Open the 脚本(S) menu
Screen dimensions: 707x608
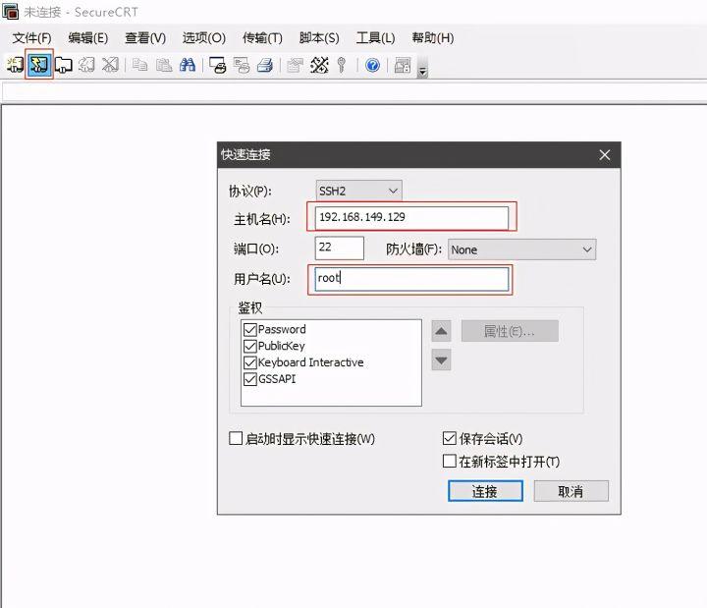pyautogui.click(x=318, y=38)
